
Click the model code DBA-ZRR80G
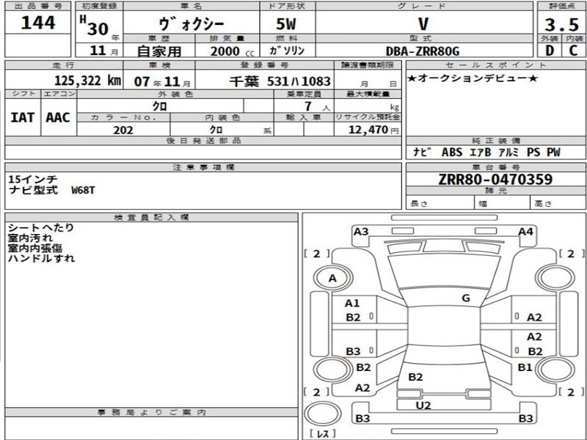(x=423, y=51)
